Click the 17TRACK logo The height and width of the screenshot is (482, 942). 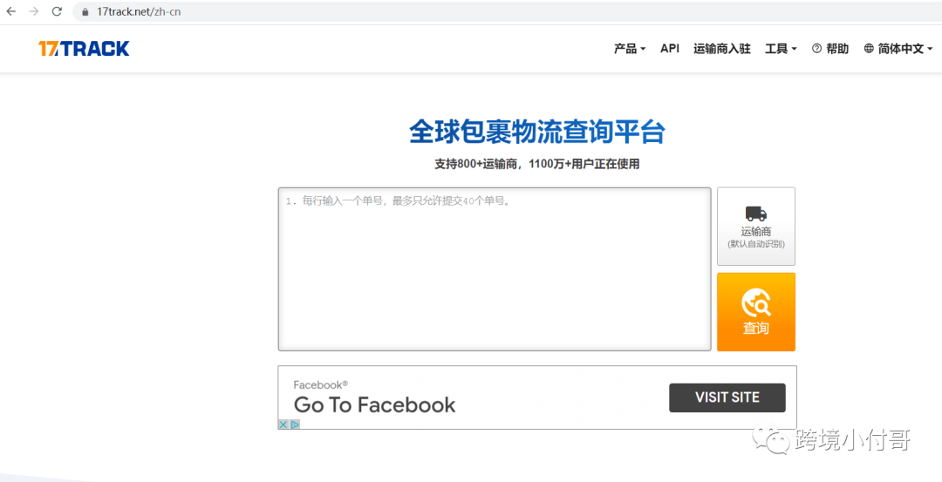click(84, 49)
